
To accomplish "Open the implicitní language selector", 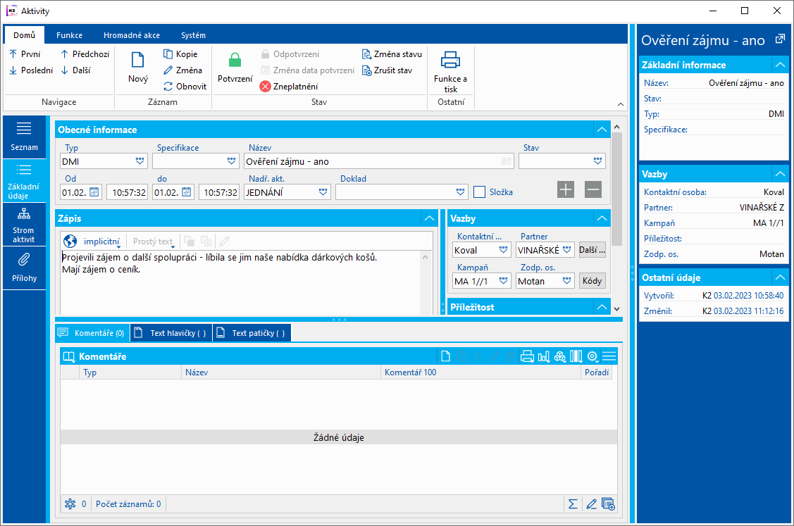I will (101, 242).
